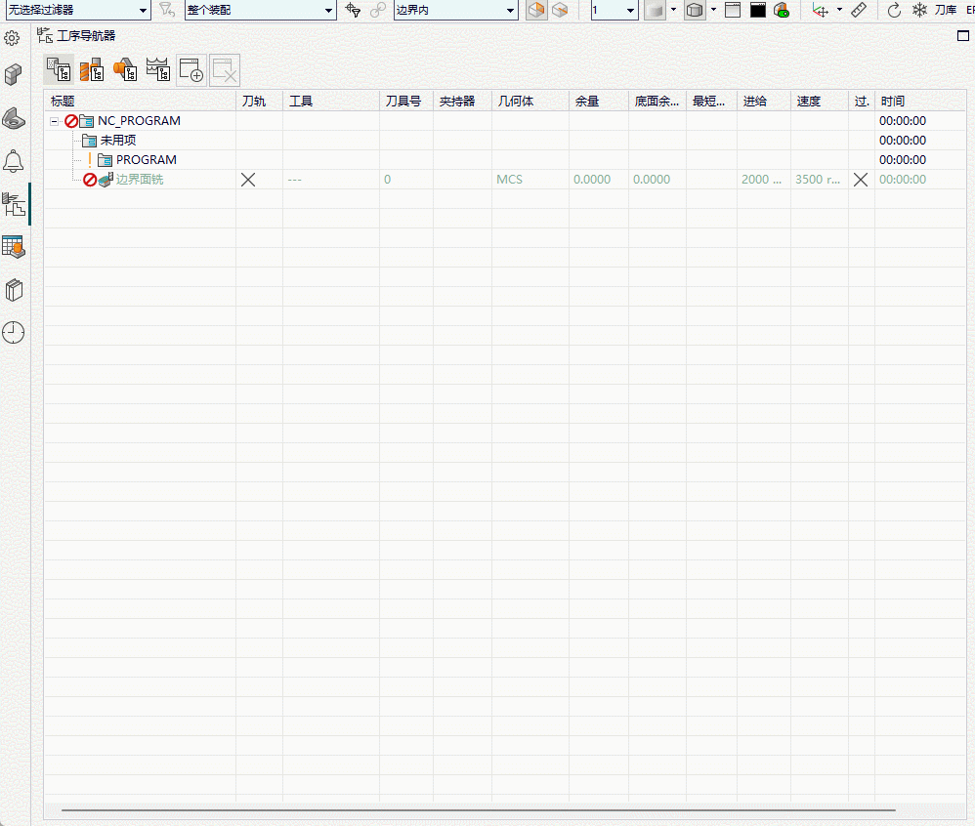Click the 刀库 button
The width and height of the screenshot is (975, 826).
pyautogui.click(x=945, y=10)
